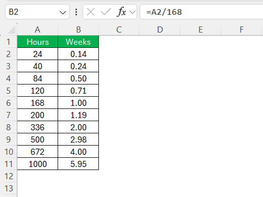This screenshot has width=263, height=197.
Task: Select row 12 header
Action: (x=9, y=176)
